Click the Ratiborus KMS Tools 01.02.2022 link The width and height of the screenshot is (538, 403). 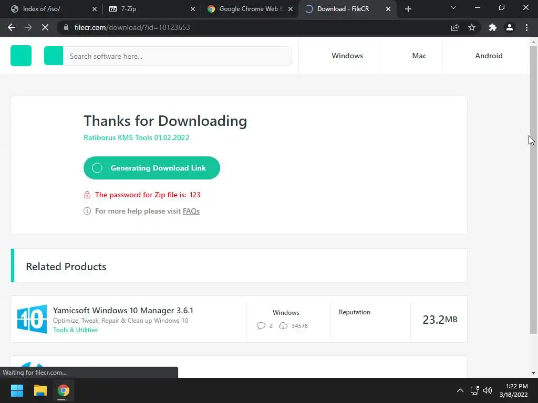click(136, 137)
